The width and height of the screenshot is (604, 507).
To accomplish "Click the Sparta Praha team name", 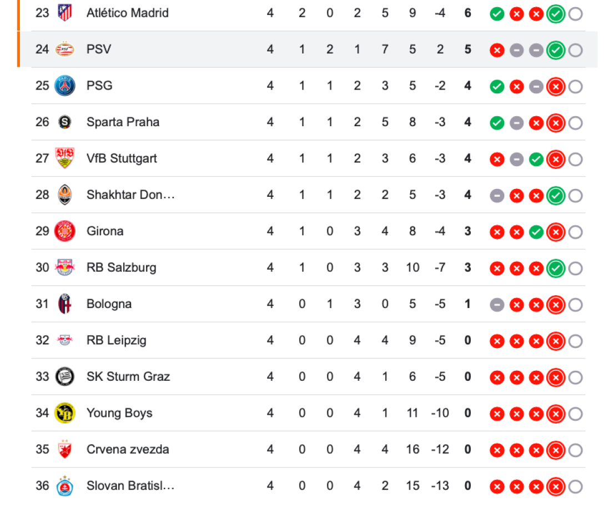I will (x=123, y=122).
